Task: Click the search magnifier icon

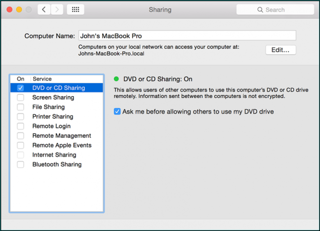Action: tap(260, 10)
